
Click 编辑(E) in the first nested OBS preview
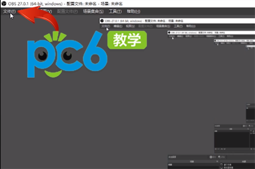click(118, 26)
